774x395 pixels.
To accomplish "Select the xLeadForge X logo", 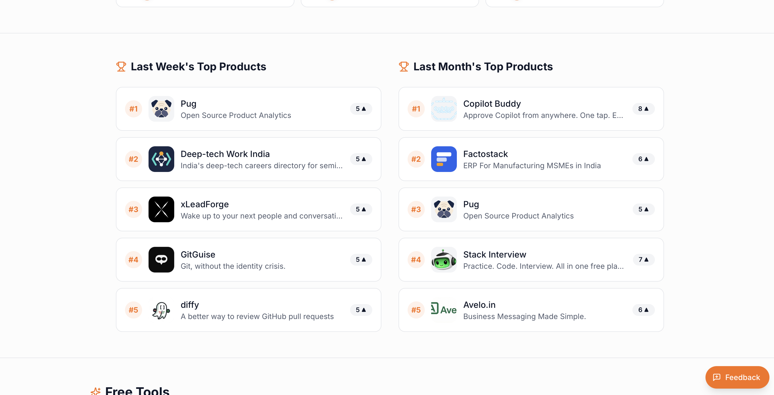I will coord(161,209).
